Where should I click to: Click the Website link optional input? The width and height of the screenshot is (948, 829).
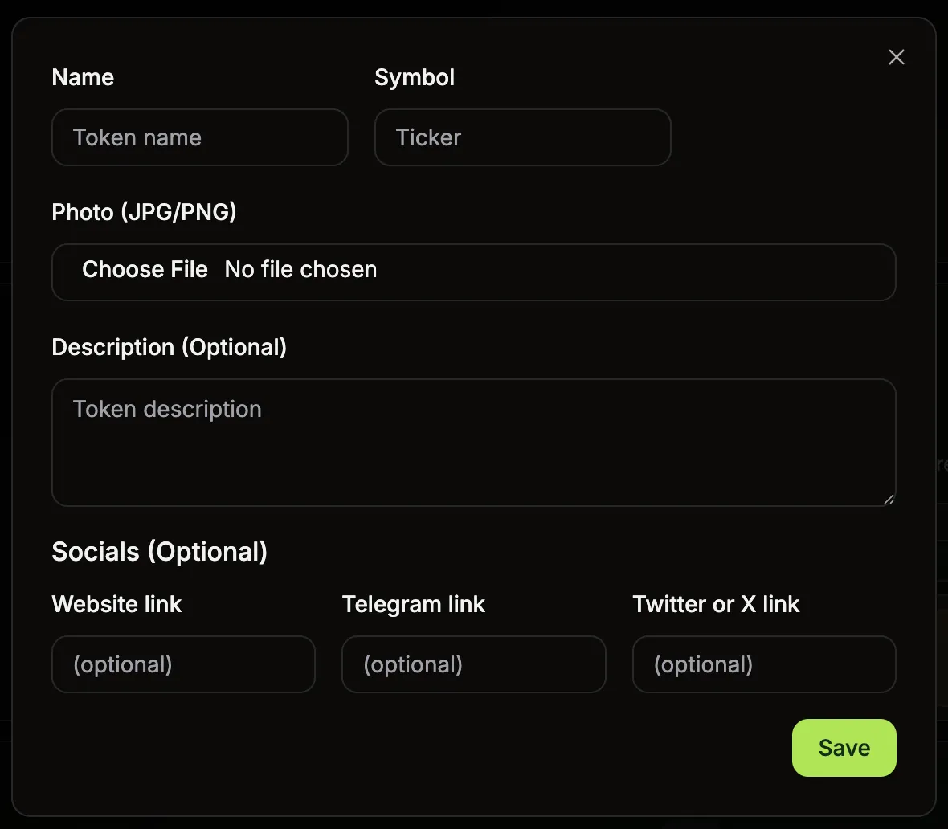[183, 664]
